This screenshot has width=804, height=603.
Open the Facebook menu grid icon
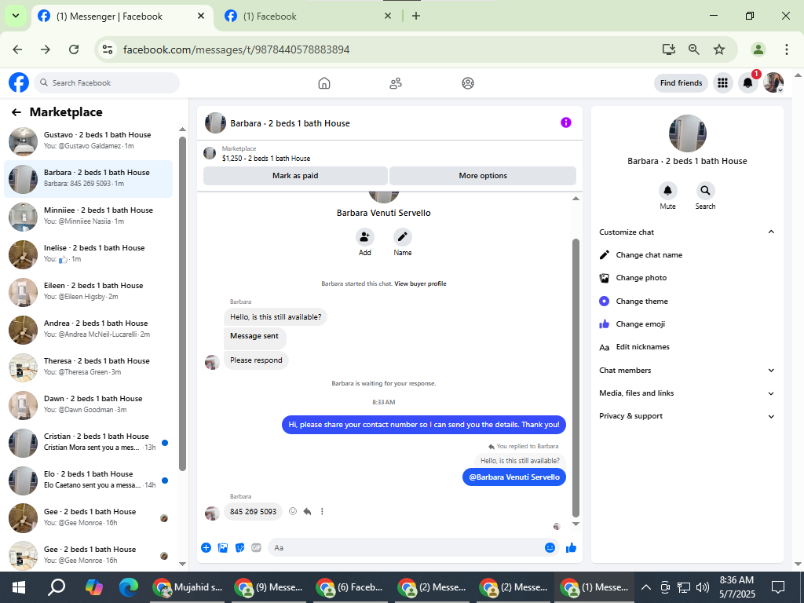point(722,82)
